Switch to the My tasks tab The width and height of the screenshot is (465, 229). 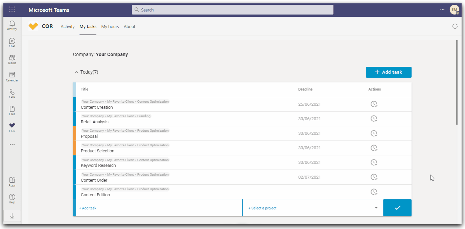coord(88,26)
